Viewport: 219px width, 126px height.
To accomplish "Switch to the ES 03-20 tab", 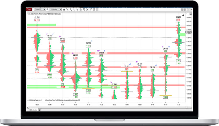I will [32, 110].
